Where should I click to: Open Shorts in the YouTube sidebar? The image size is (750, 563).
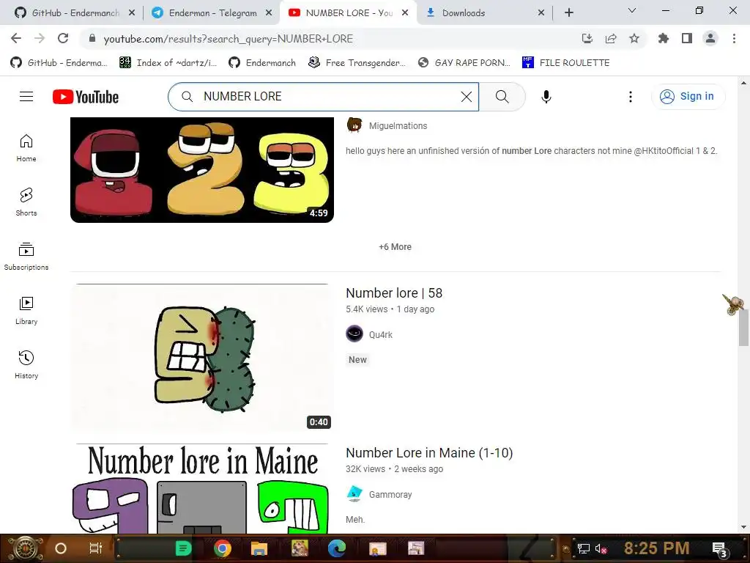click(x=26, y=202)
